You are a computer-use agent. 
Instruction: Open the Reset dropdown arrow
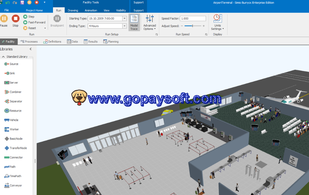pos(45,28)
